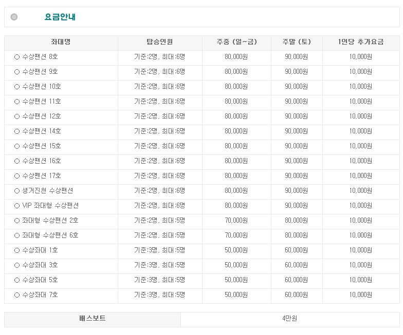Image resolution: width=403 pixels, height=335 pixels.
Task: Click the 4만원 price for 배스보트
Action: tap(290, 319)
